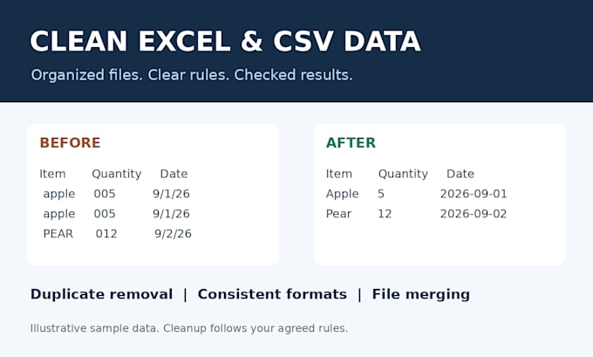The height and width of the screenshot is (357, 593).
Task: Select the Apple row in AFTER table
Action: coord(416,194)
